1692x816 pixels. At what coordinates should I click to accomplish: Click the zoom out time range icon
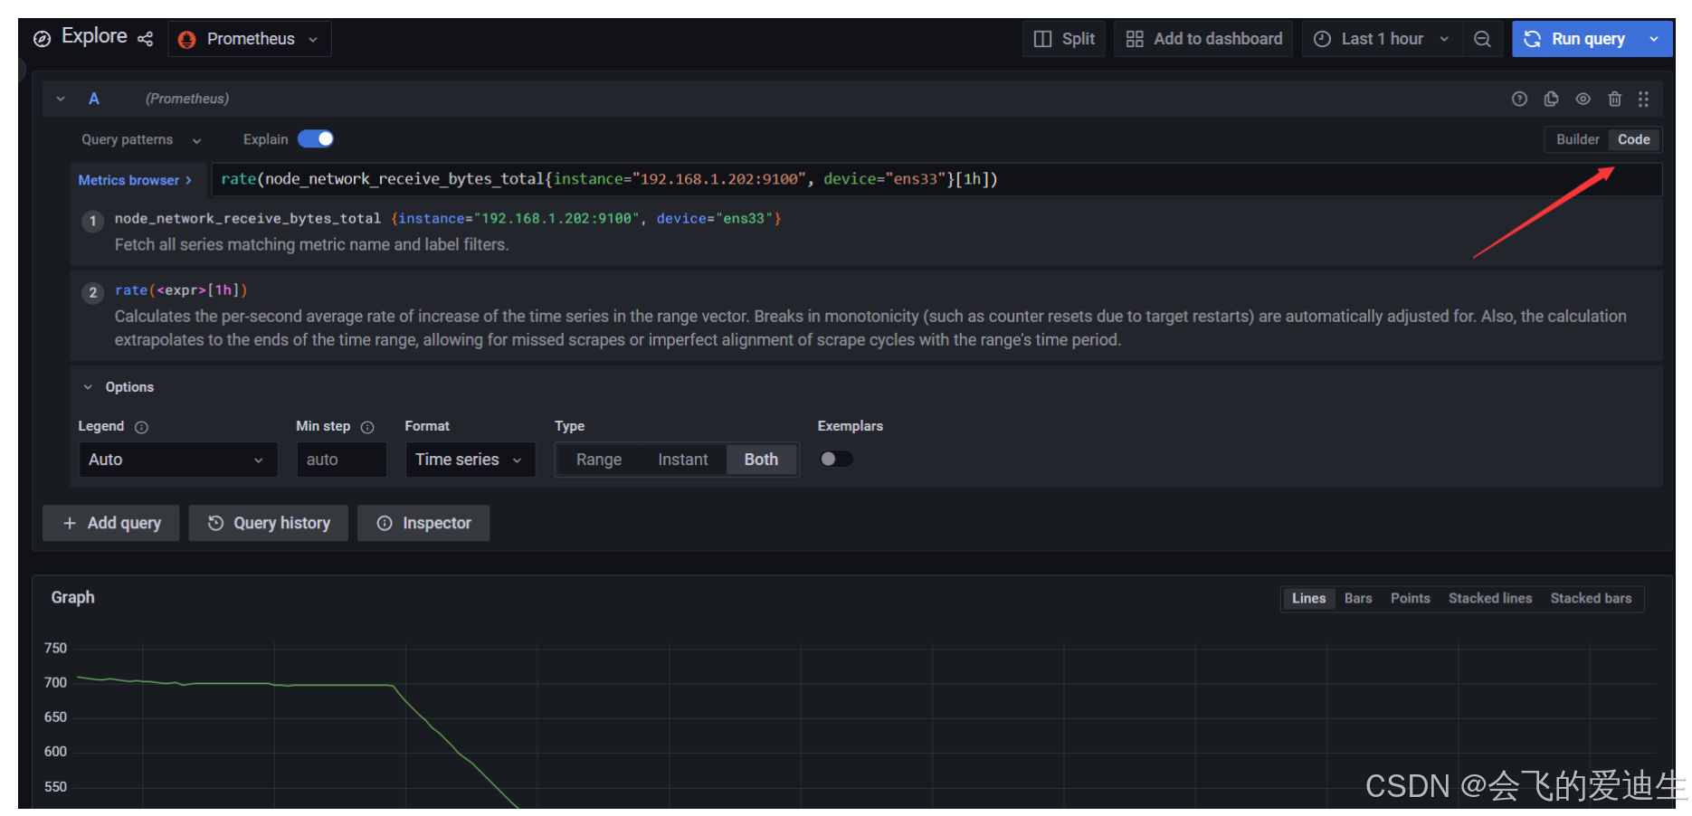coord(1482,39)
